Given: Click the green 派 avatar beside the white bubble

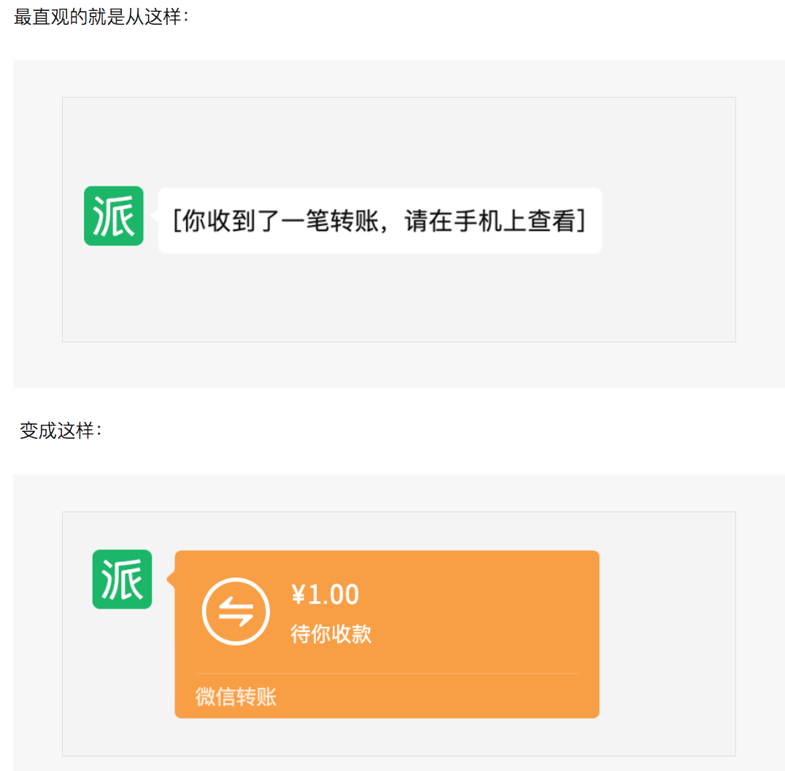Looking at the screenshot, I should tap(113, 216).
